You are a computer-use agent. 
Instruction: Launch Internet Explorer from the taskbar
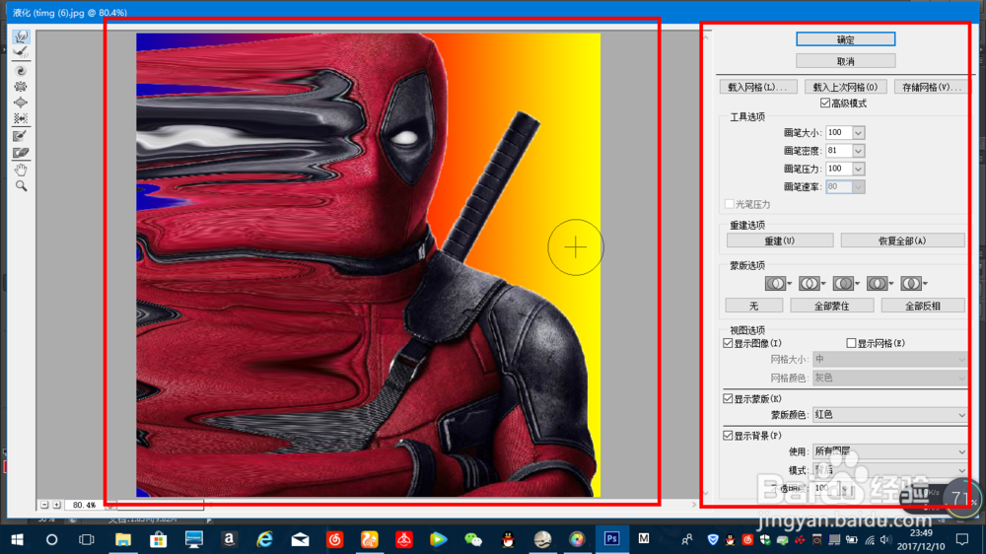click(264, 539)
